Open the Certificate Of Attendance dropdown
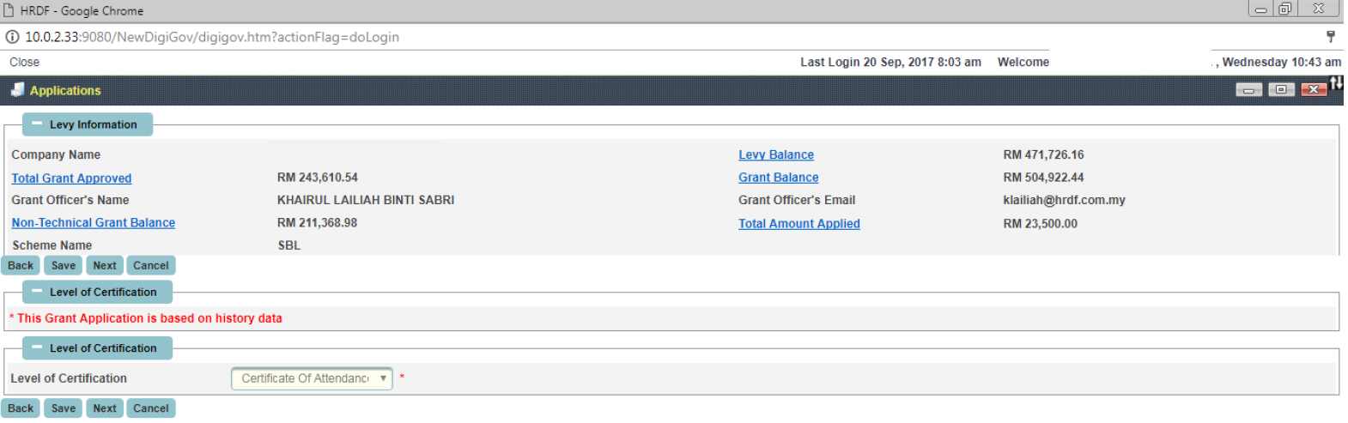The image size is (1348, 423). click(x=312, y=378)
